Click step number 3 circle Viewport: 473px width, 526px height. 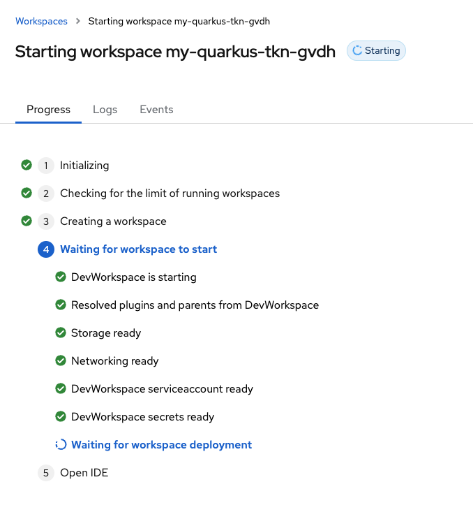[46, 221]
